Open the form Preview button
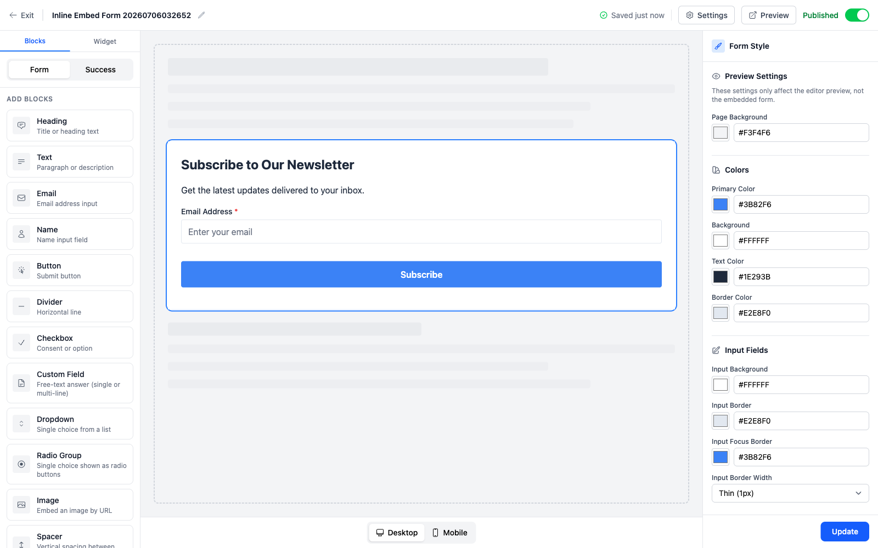Screen dimensions: 878x548 [769, 15]
